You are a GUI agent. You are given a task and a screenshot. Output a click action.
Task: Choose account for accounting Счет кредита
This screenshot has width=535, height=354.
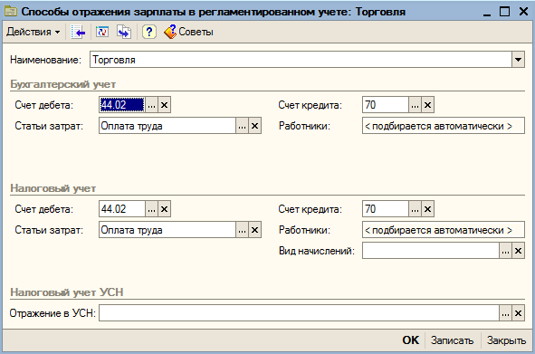(415, 105)
